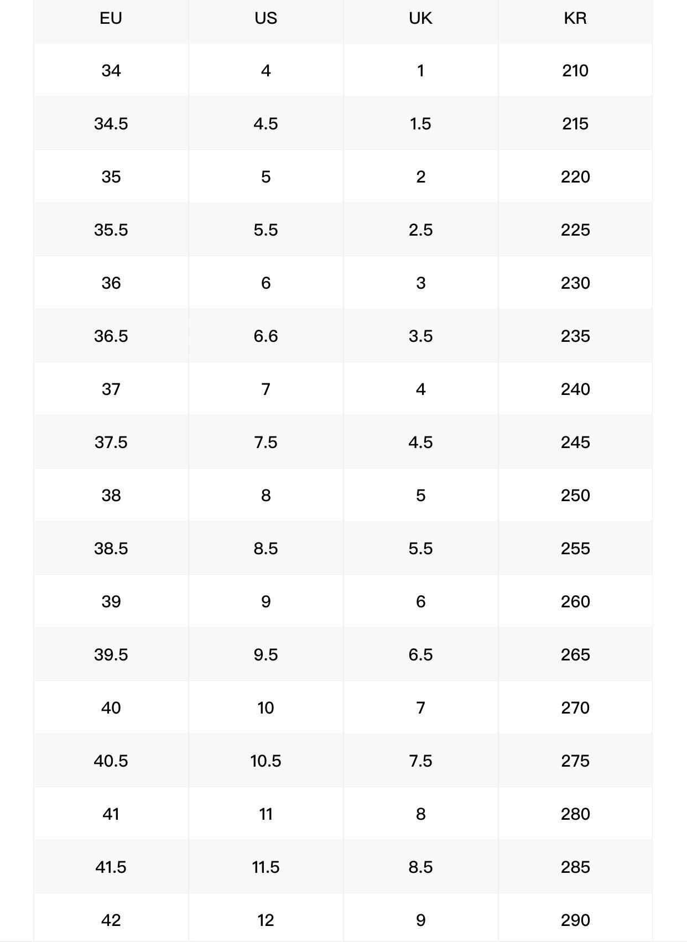Click the US 6.6 value

click(x=266, y=336)
